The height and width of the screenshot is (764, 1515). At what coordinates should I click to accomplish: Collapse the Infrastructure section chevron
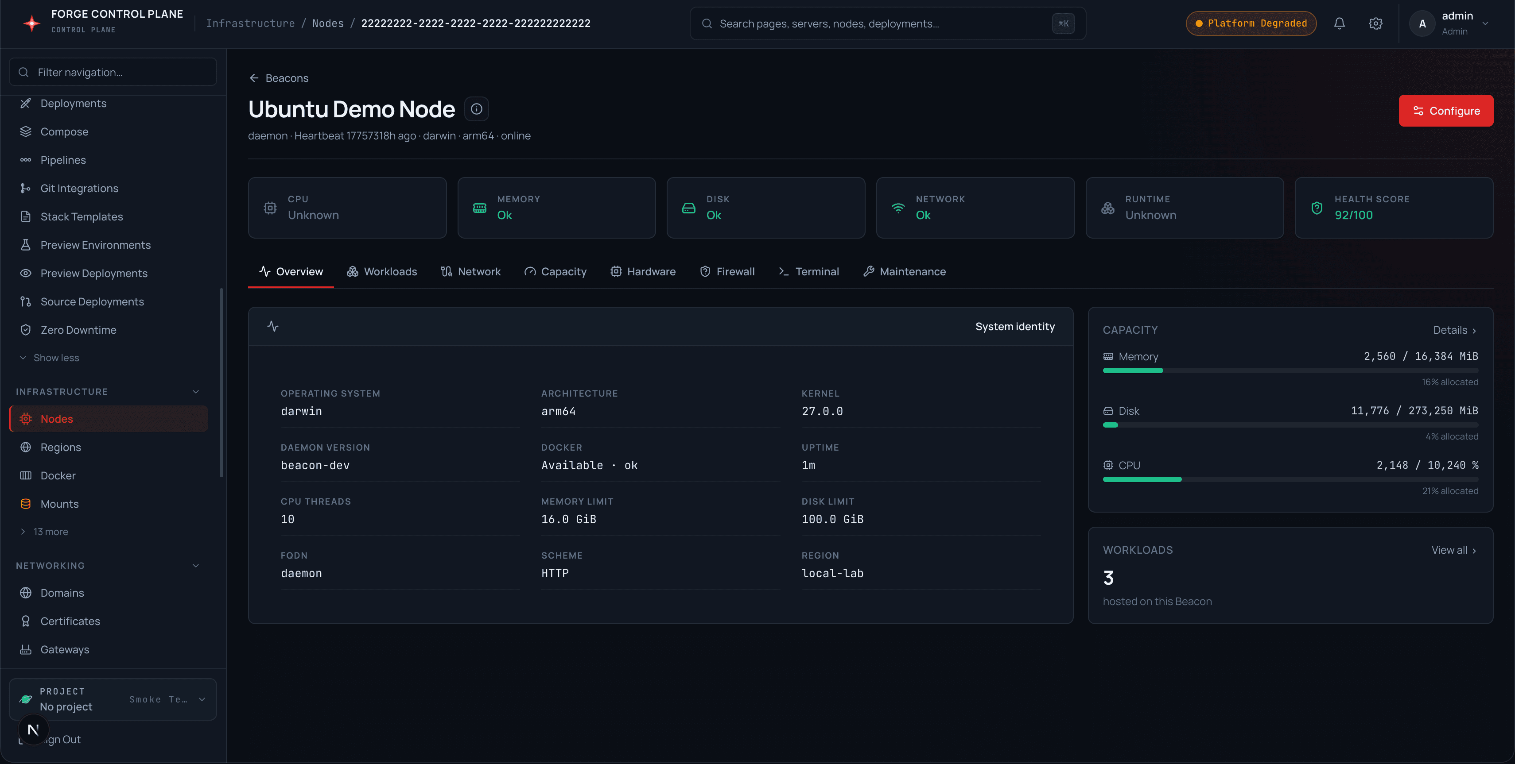click(196, 391)
